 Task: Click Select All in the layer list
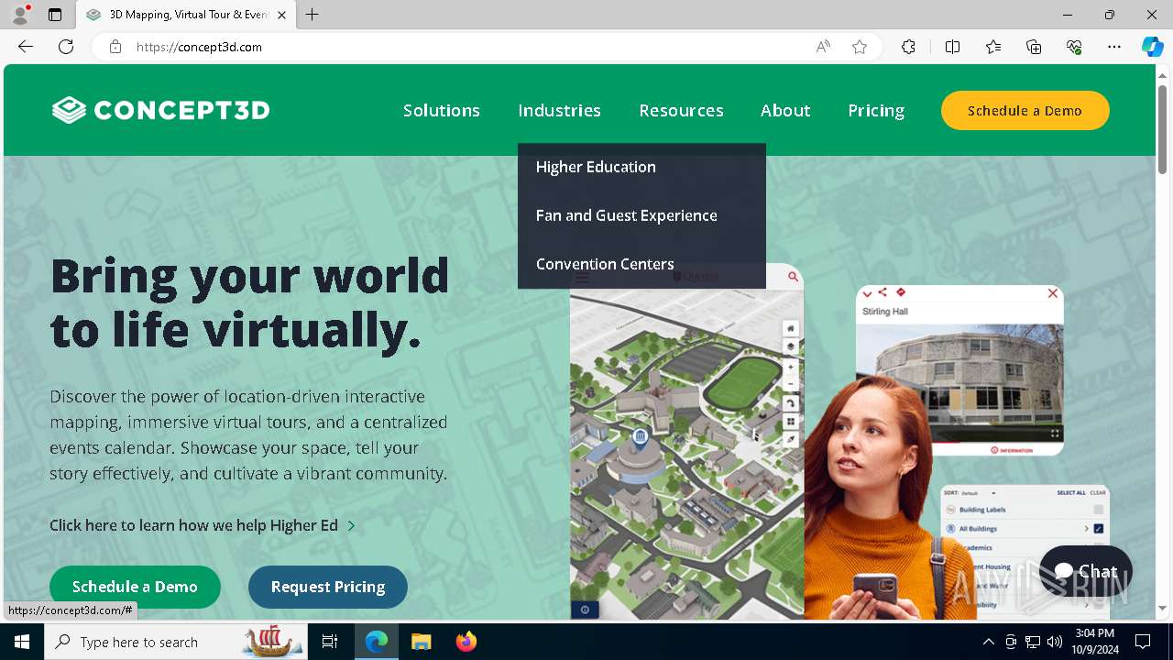(1070, 493)
